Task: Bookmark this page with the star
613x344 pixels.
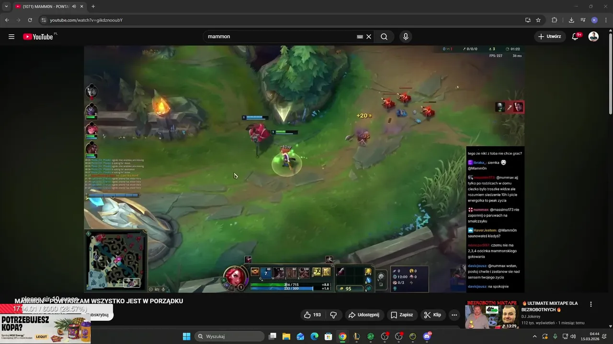Action: pos(538,20)
